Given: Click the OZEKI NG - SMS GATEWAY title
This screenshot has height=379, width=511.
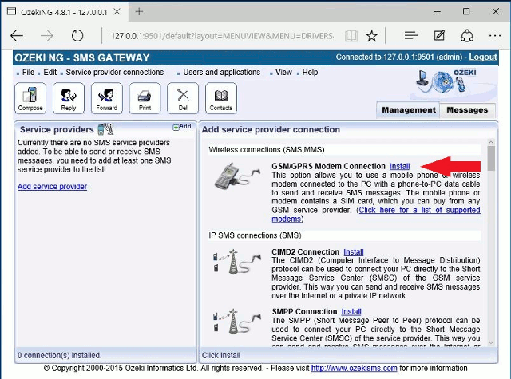Looking at the screenshot, I should pos(82,58).
